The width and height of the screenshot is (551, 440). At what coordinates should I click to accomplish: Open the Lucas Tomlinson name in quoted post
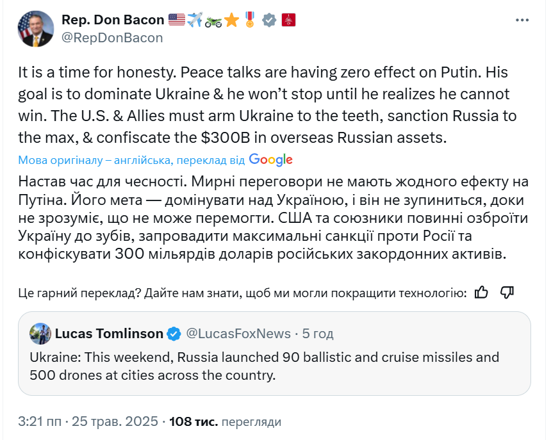[x=109, y=334]
